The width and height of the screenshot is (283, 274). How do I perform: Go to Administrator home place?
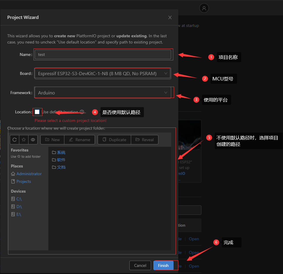point(26,174)
